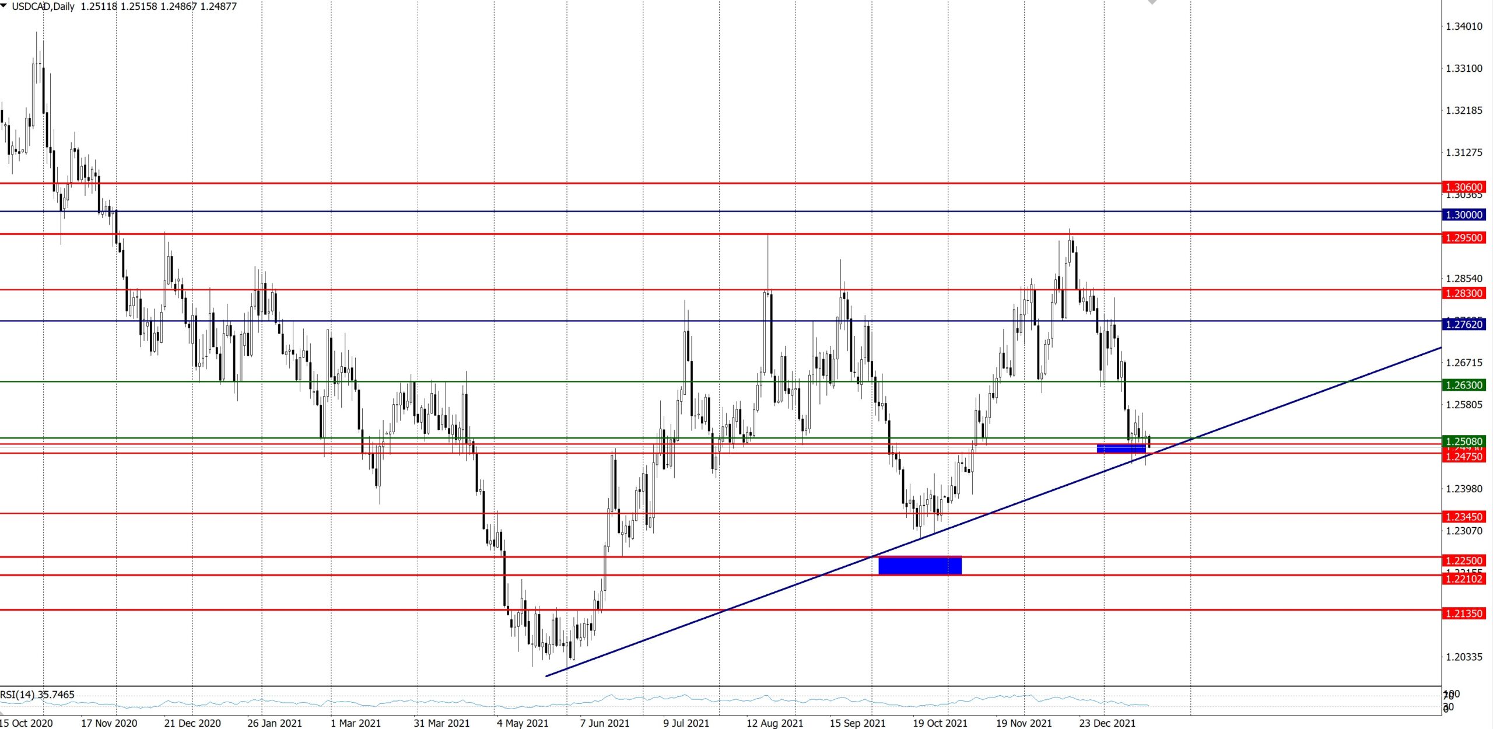Select the 1.22500 red price label
Image resolution: width=1493 pixels, height=729 pixels.
point(1464,560)
